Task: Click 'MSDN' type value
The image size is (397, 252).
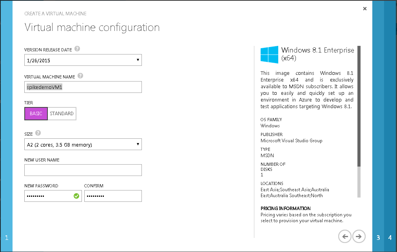Action: tap(267, 156)
